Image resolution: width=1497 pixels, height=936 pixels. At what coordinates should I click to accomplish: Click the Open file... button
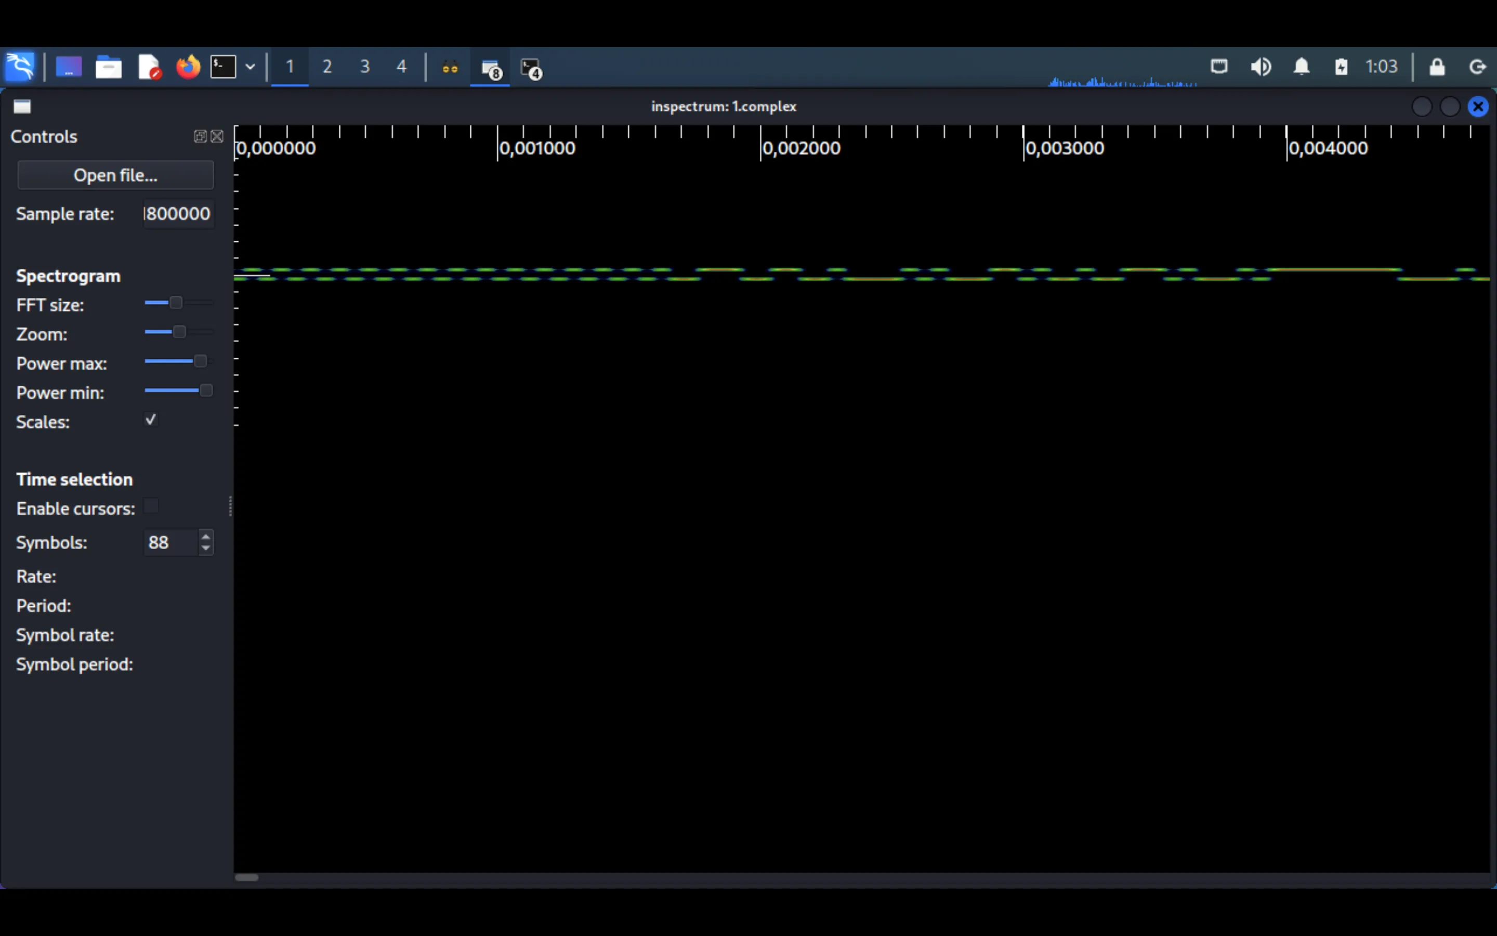pos(116,175)
